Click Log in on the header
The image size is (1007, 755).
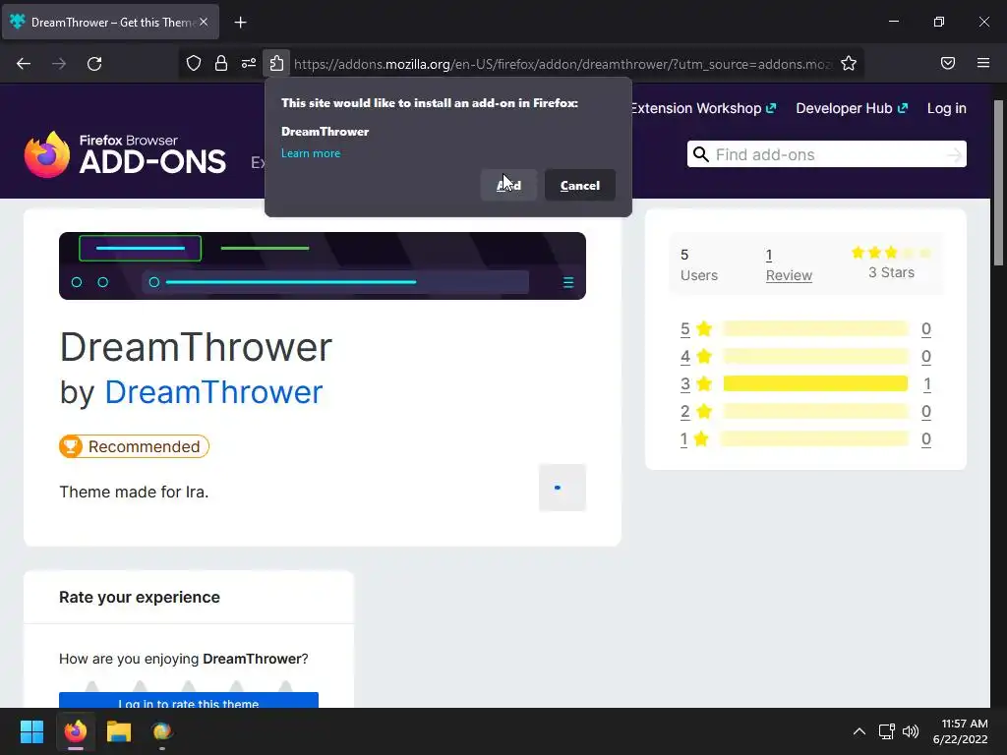947,108
